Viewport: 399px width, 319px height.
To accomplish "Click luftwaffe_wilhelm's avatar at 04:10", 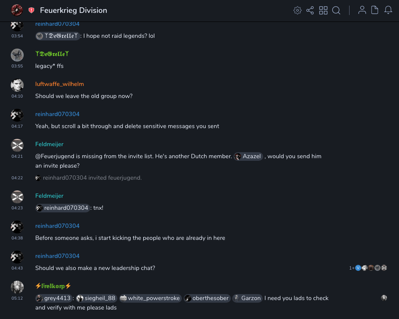I will pos(17,85).
